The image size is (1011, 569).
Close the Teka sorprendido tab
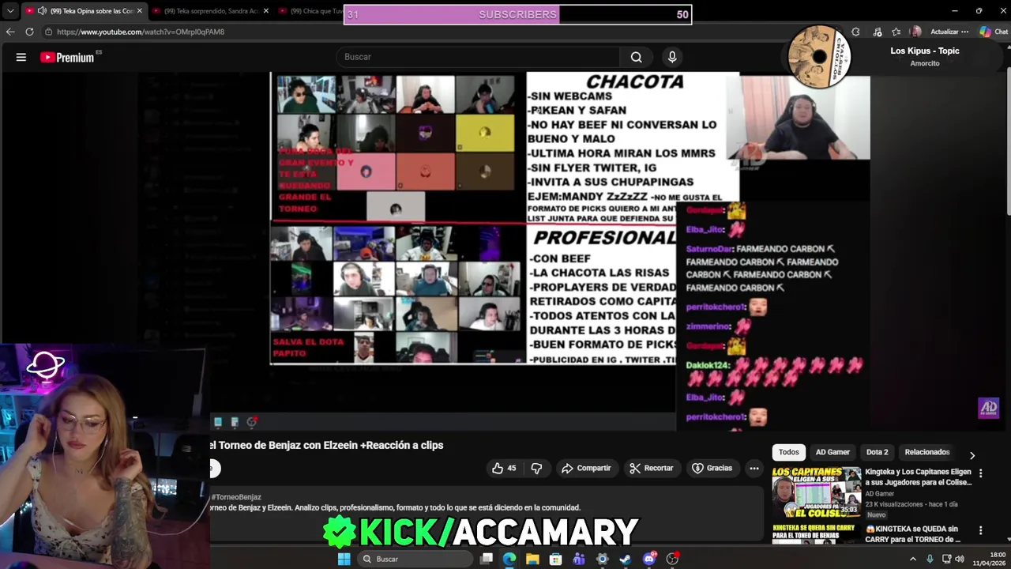(266, 11)
